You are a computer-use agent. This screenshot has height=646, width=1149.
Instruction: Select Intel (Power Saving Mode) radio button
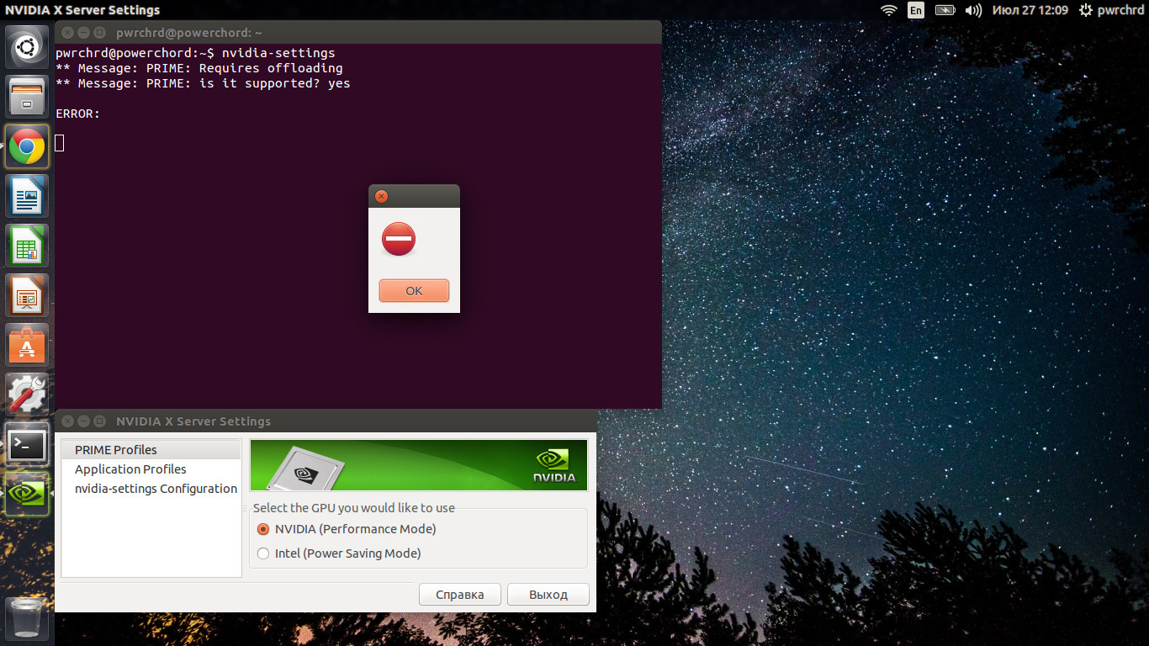point(263,553)
